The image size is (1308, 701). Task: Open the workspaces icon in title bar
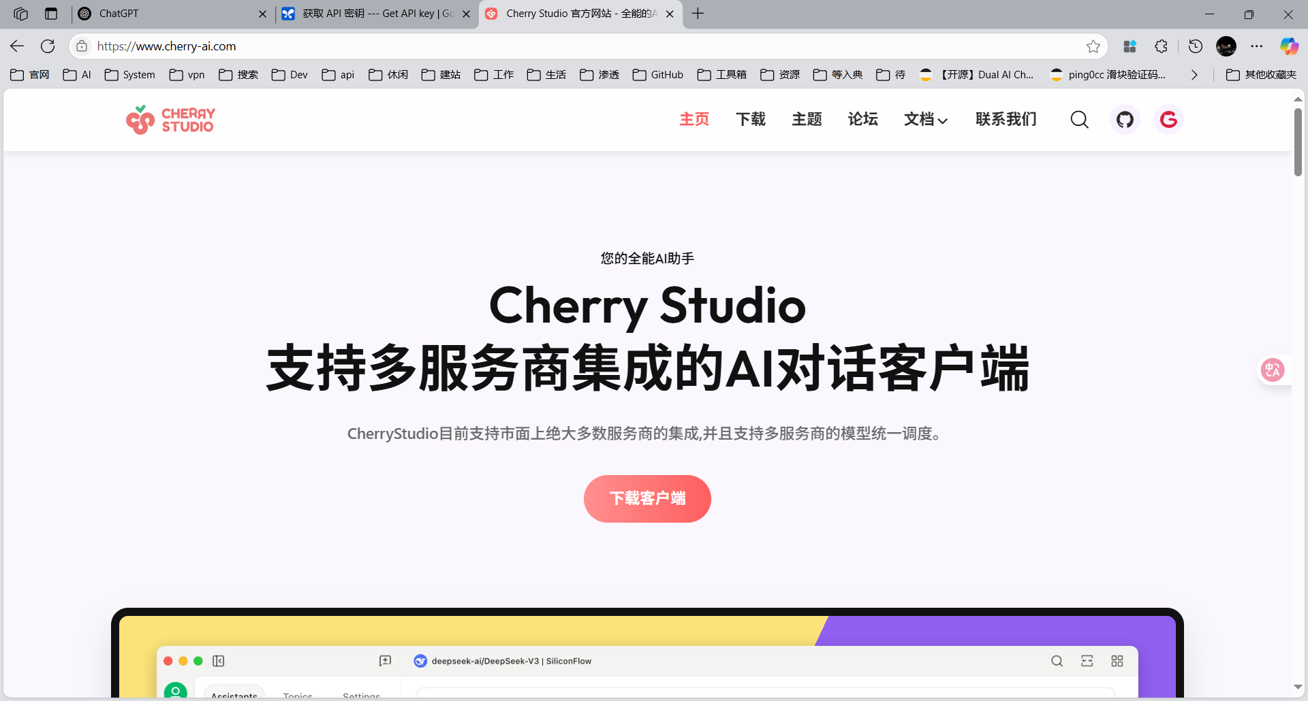20,14
